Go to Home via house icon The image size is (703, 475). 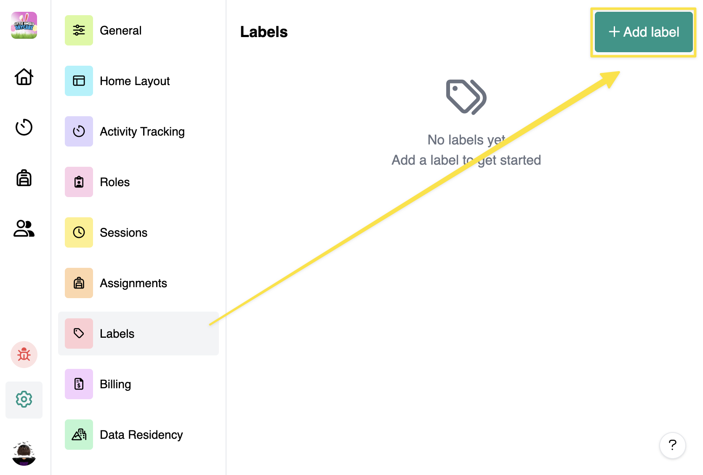click(x=24, y=77)
